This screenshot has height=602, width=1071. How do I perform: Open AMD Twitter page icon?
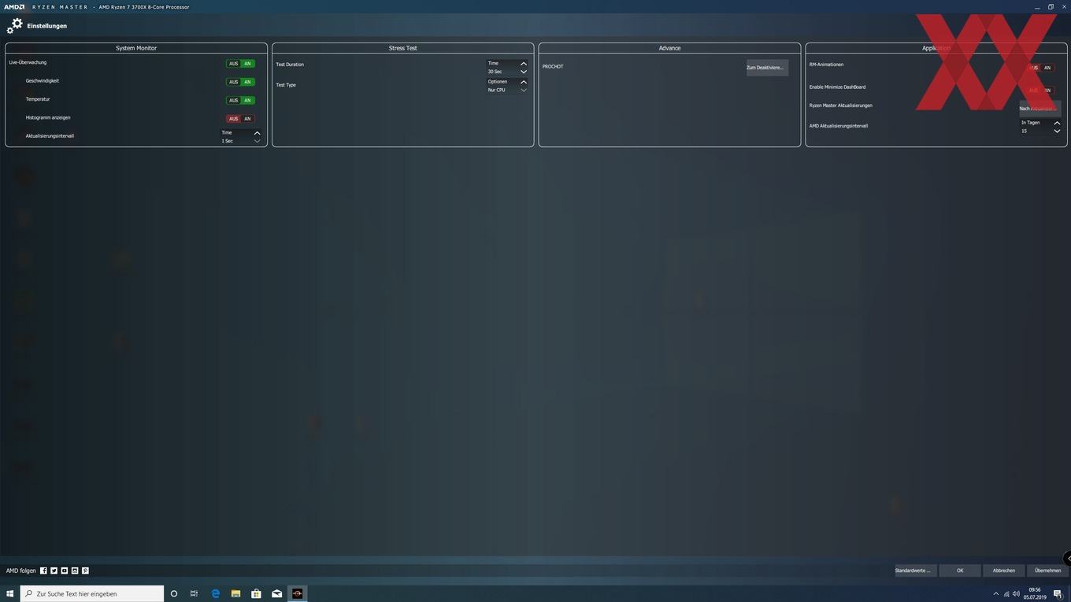54,571
